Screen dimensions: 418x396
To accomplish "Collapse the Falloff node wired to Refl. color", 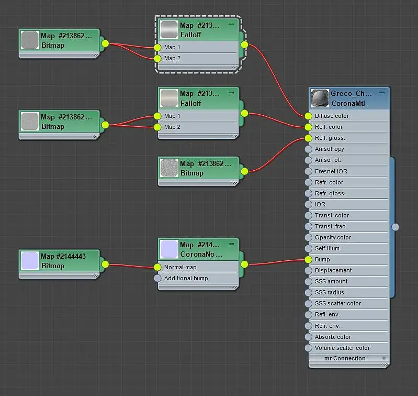I will click(231, 93).
